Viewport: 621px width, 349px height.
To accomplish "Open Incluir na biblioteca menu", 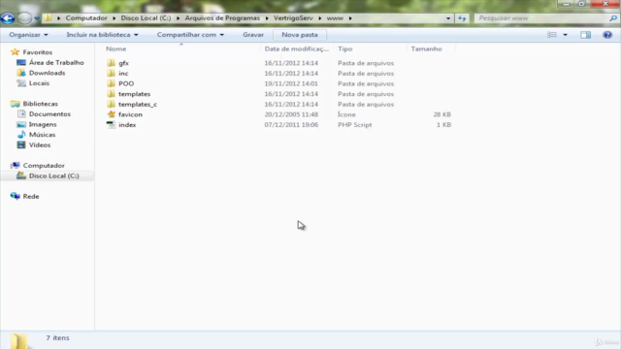I will [x=102, y=35].
